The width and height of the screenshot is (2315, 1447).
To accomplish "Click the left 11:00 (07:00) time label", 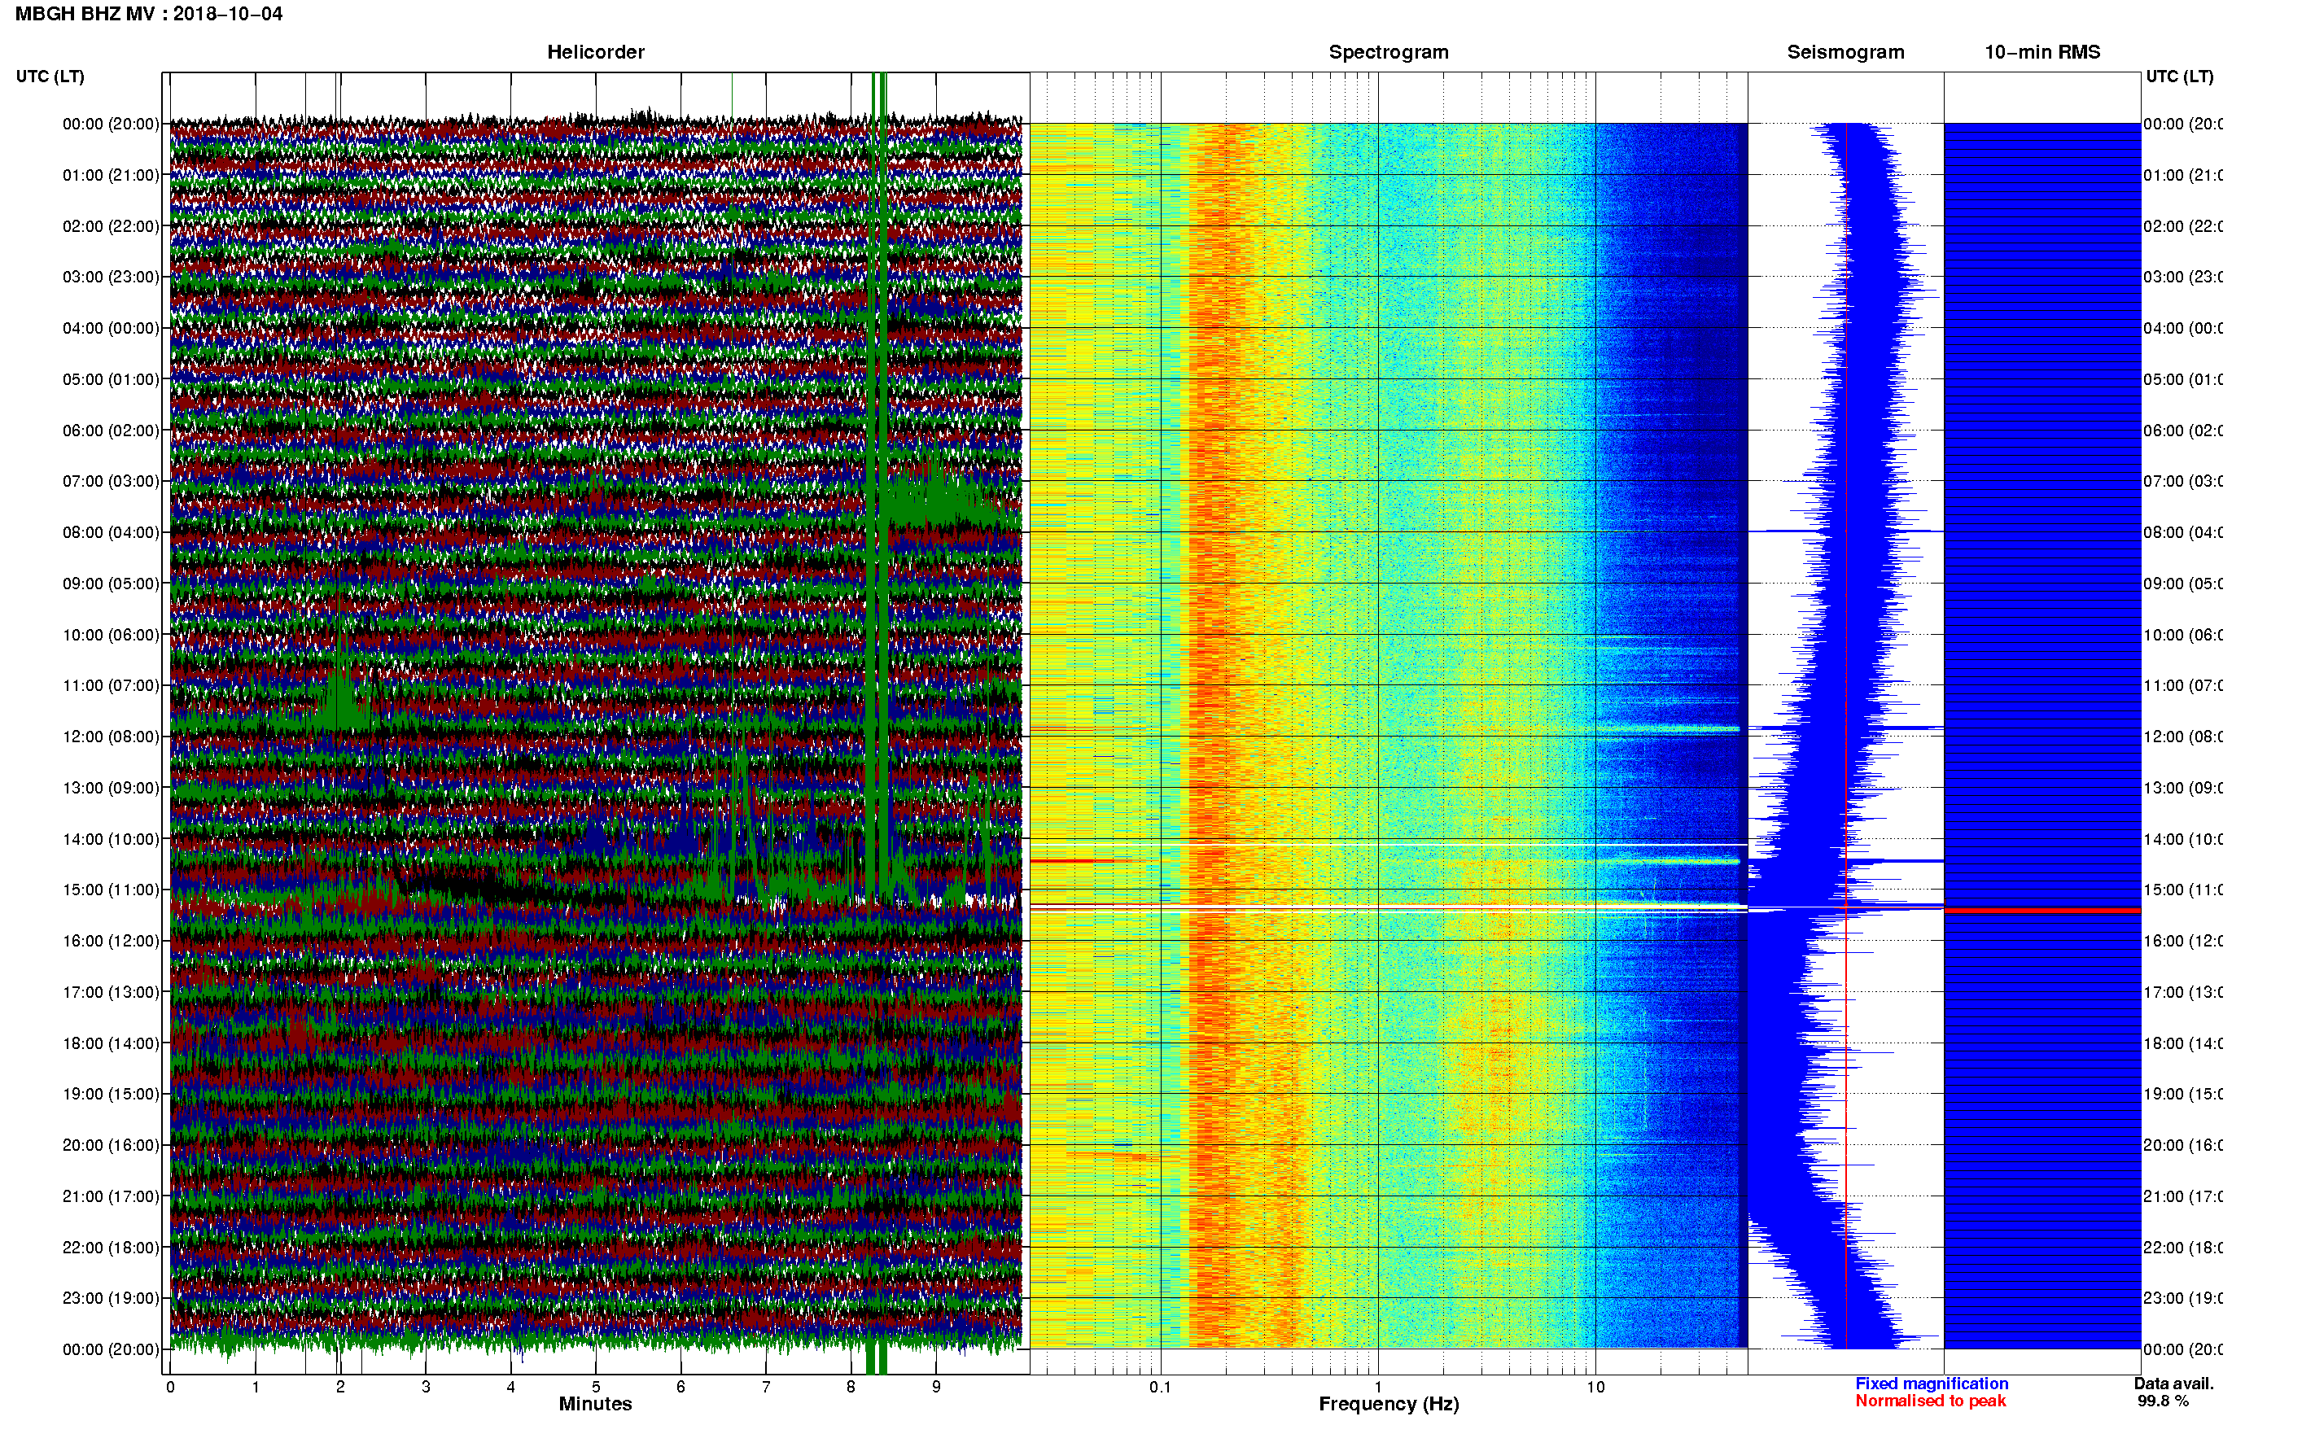I will click(x=111, y=685).
